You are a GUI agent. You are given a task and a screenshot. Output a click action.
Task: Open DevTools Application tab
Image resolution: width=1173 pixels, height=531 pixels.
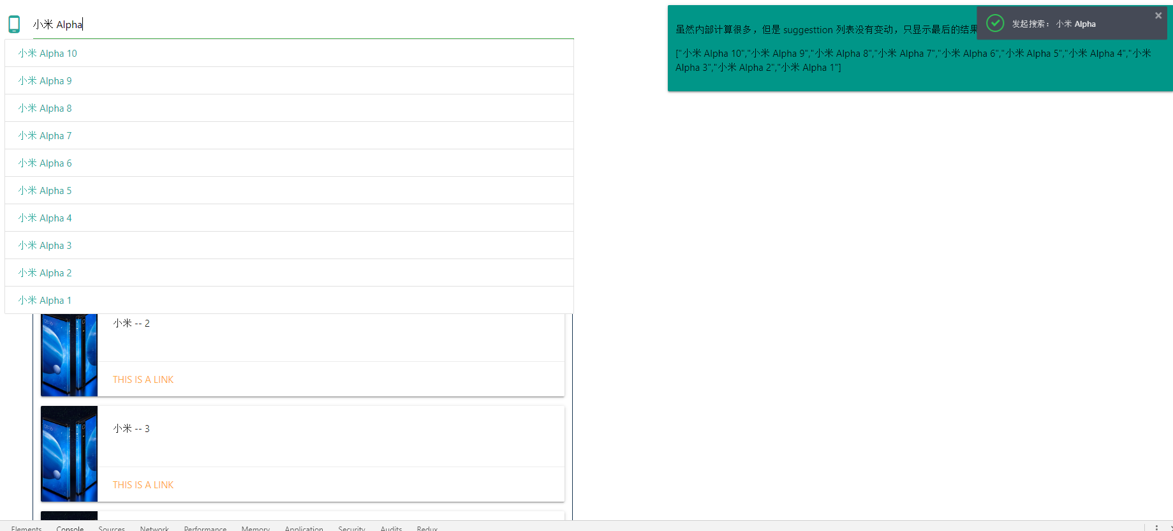click(304, 527)
